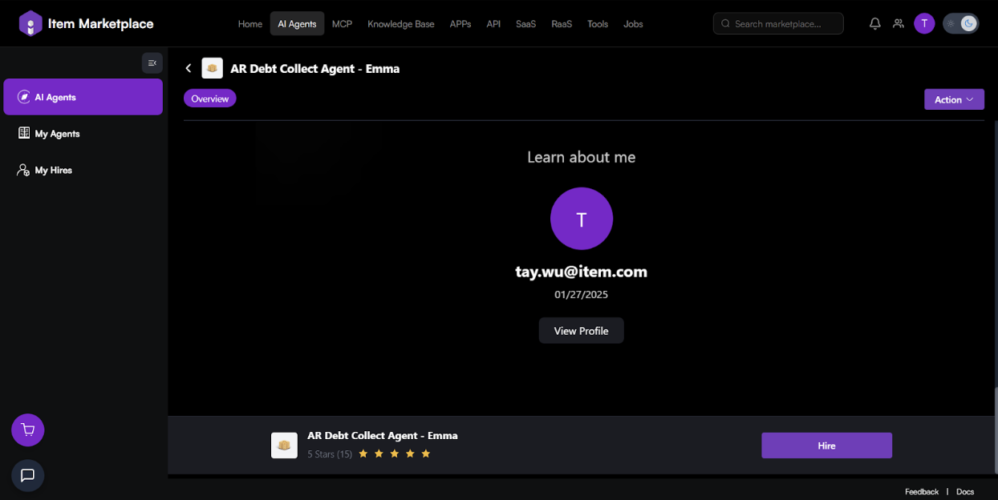Open the user avatar T in header

point(924,24)
